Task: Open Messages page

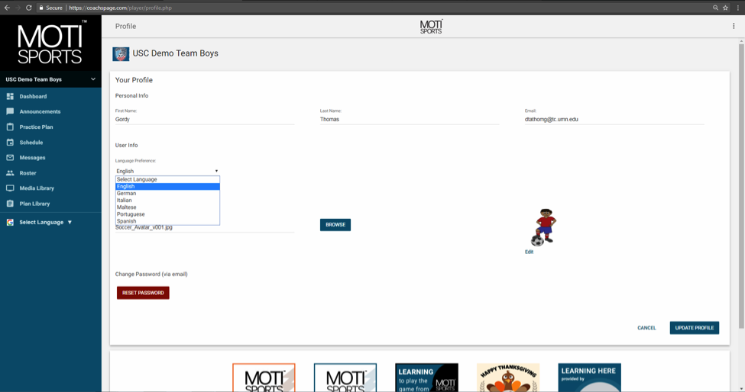Action: 32,157
